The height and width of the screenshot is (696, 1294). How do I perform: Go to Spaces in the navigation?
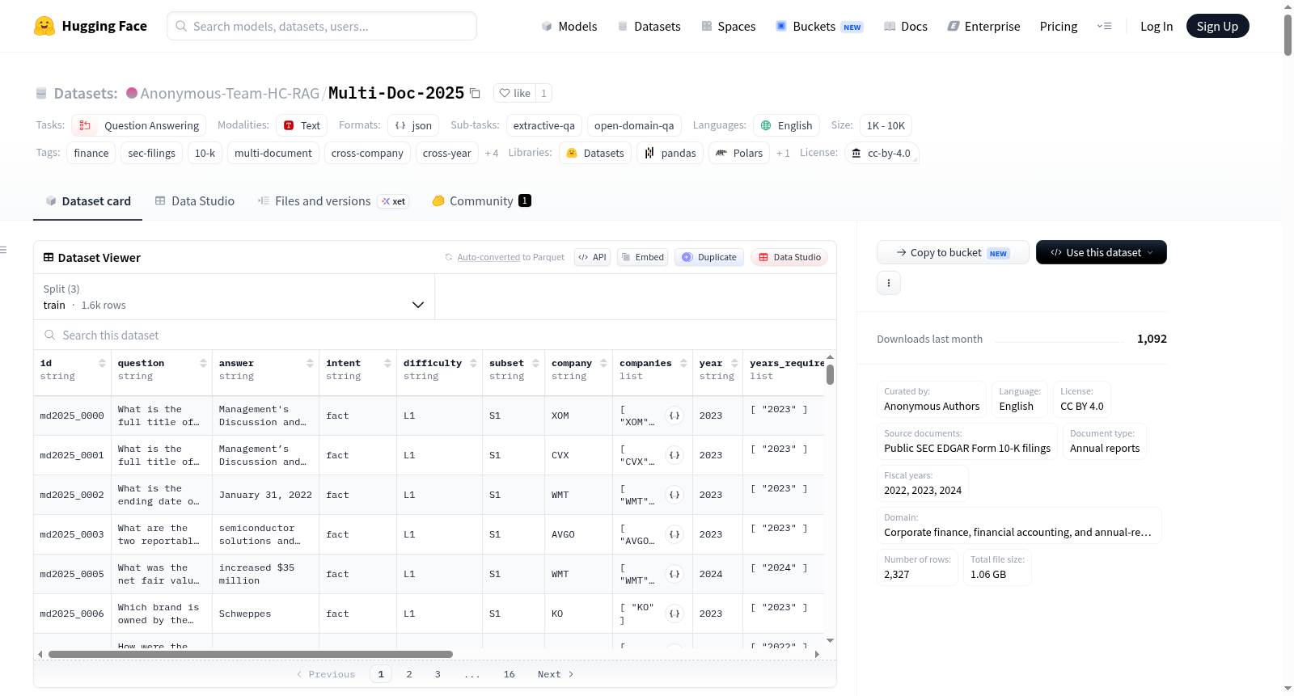point(729,26)
